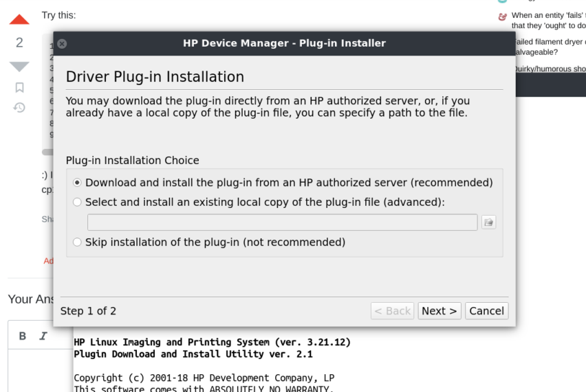Click the Next > button
This screenshot has width=586, height=392.
(439, 311)
